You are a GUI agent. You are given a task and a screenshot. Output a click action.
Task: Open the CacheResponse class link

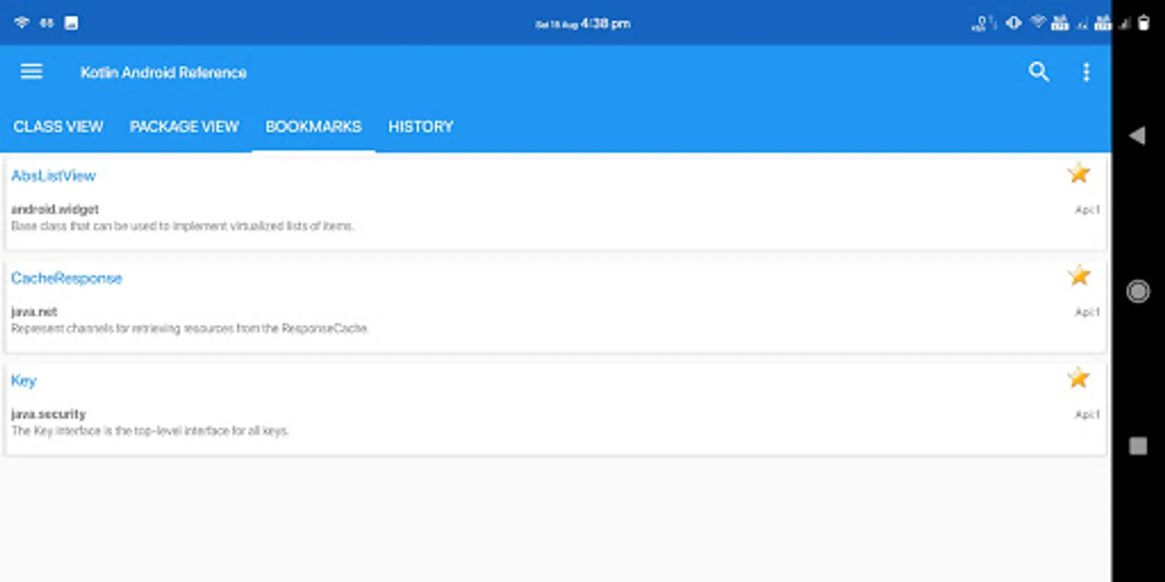point(67,278)
